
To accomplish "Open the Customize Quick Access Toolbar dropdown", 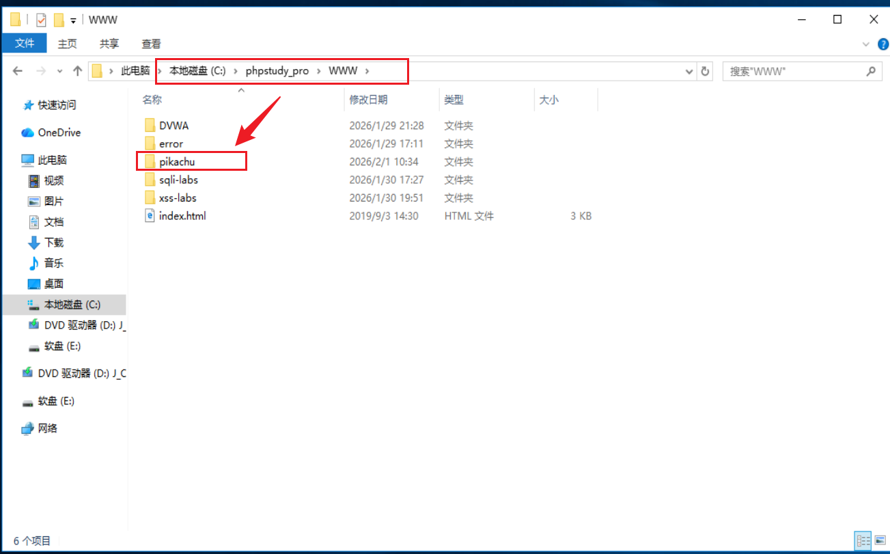I will [73, 20].
